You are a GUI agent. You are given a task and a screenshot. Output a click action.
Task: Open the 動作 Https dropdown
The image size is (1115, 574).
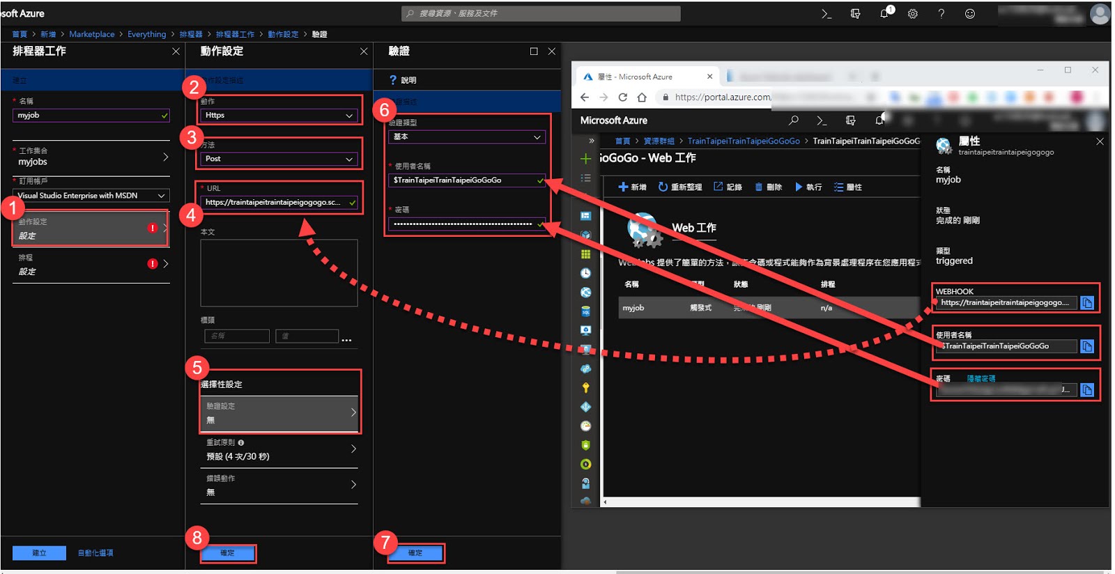[x=279, y=115]
